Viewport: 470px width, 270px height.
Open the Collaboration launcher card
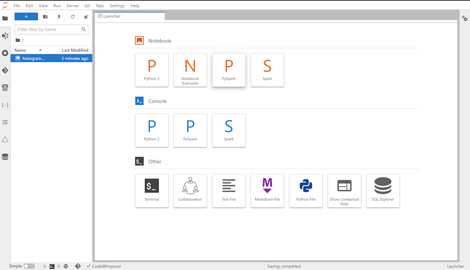pyautogui.click(x=190, y=191)
